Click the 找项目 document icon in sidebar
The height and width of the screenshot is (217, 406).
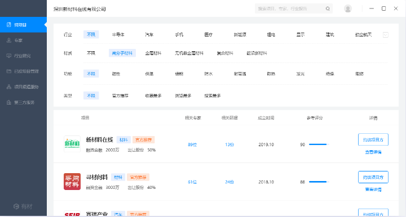9,25
